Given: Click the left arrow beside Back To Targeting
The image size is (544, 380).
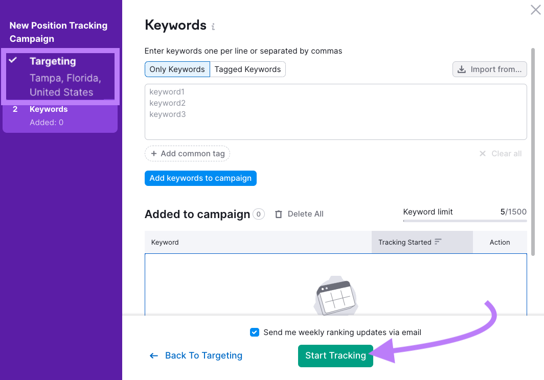Looking at the screenshot, I should [x=153, y=355].
